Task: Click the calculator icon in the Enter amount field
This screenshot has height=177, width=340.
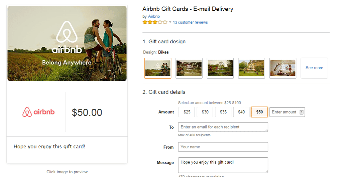Action: click(x=302, y=112)
